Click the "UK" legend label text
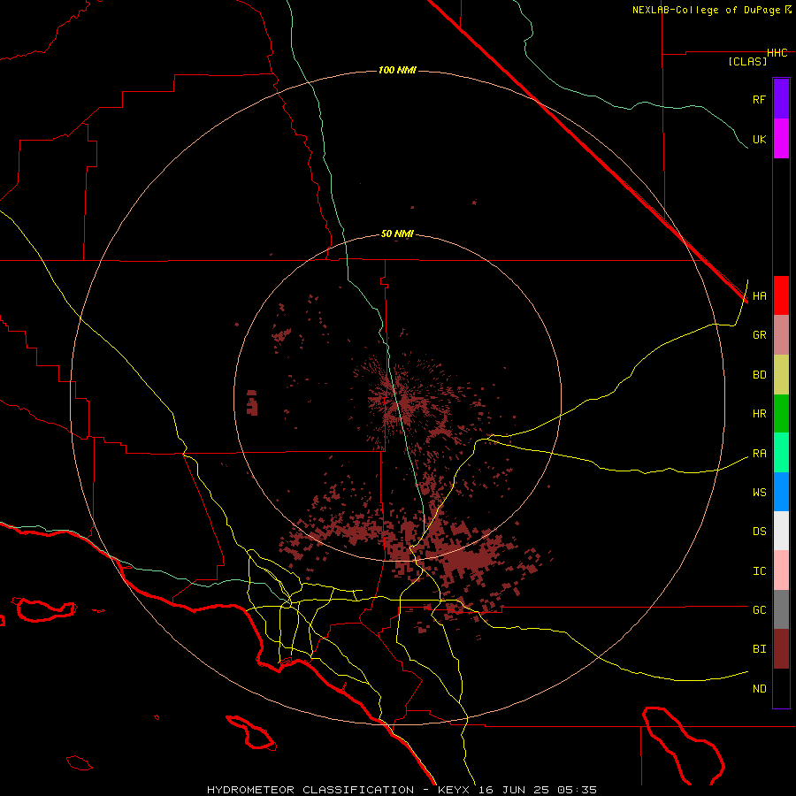 [x=759, y=139]
